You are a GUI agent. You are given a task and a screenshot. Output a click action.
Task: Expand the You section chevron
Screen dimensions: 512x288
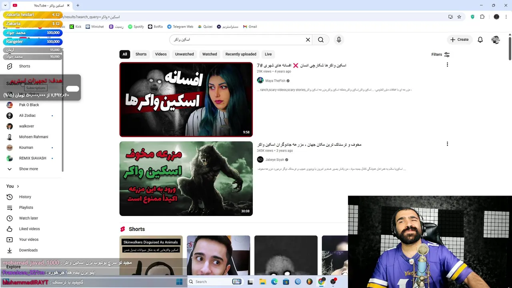coord(18,186)
